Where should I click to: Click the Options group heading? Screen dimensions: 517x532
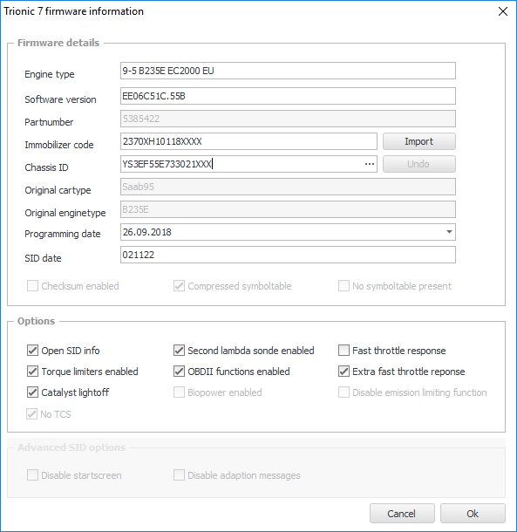pos(36,321)
